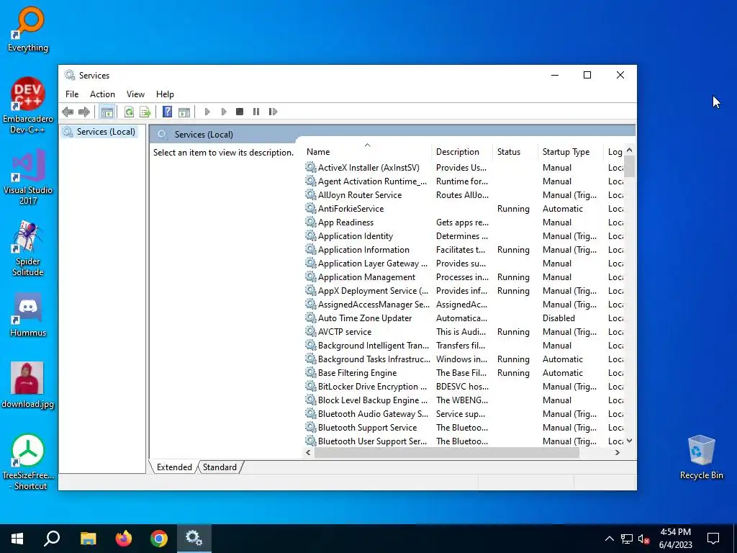Select the Hummus Discord desktop shortcut

point(28,315)
